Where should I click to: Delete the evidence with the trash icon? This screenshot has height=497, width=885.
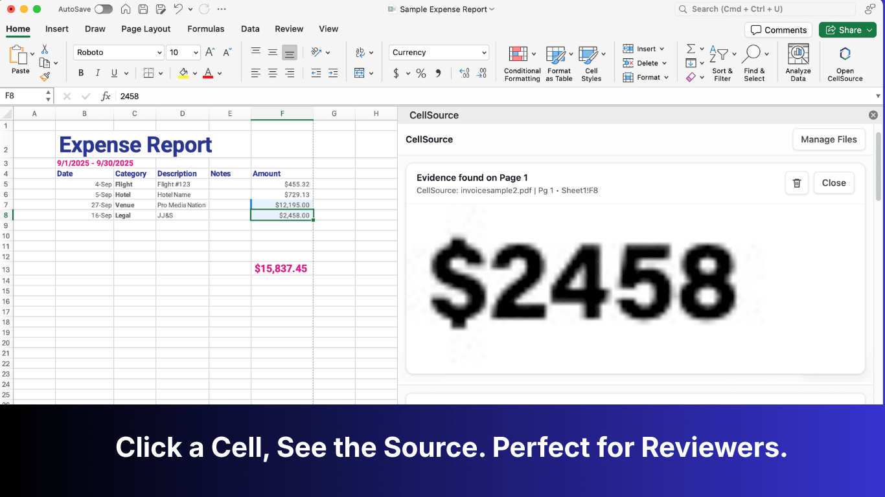[797, 183]
